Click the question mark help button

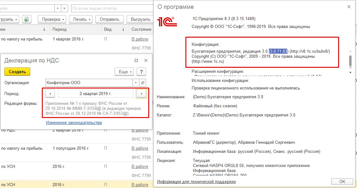[141, 72]
